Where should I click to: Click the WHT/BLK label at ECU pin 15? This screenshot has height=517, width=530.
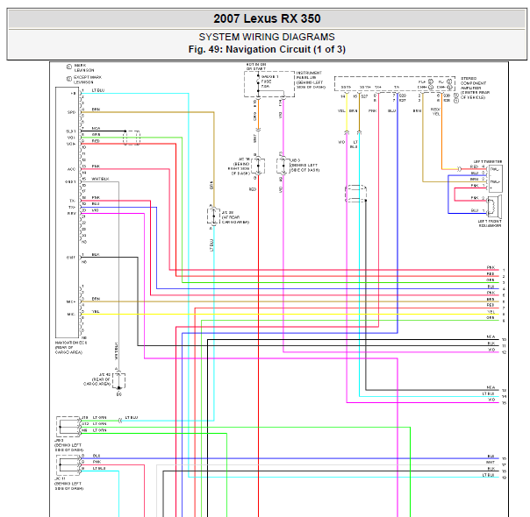(x=100, y=179)
